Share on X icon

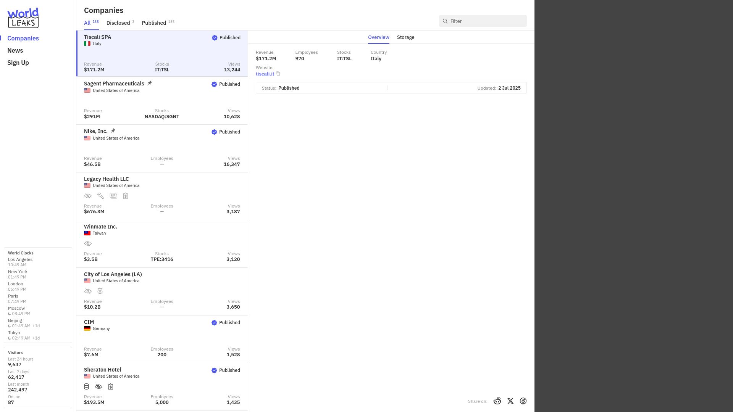[x=510, y=401]
